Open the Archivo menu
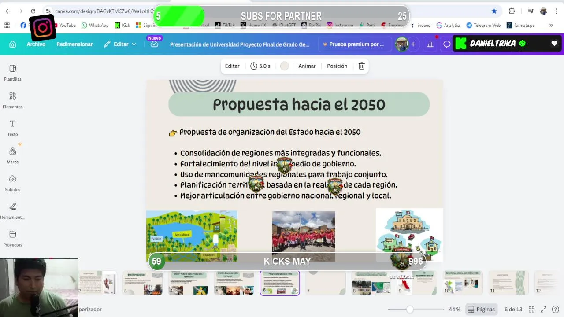Image resolution: width=564 pixels, height=317 pixels. tap(36, 44)
